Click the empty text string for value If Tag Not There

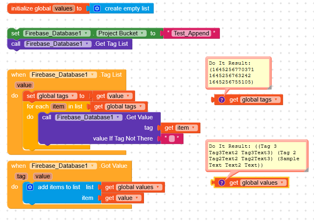pyautogui.click(x=172, y=138)
